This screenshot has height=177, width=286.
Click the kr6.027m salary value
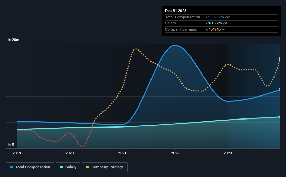pyautogui.click(x=214, y=23)
